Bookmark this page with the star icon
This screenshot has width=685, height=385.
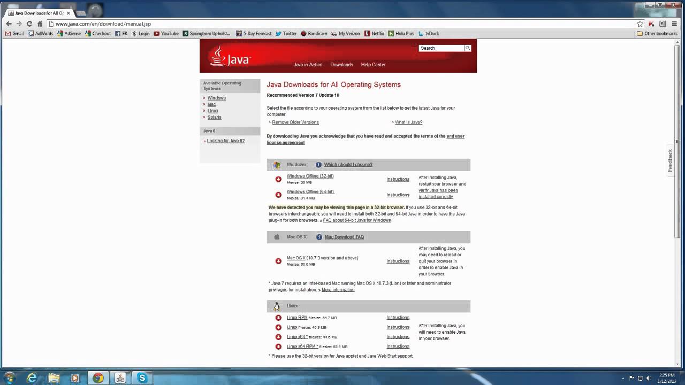pyautogui.click(x=640, y=24)
